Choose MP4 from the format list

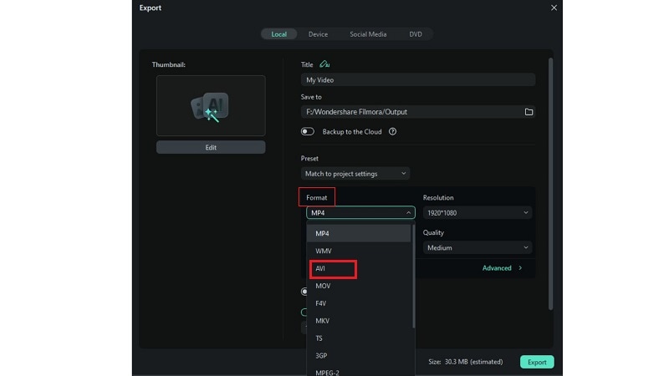click(x=359, y=234)
